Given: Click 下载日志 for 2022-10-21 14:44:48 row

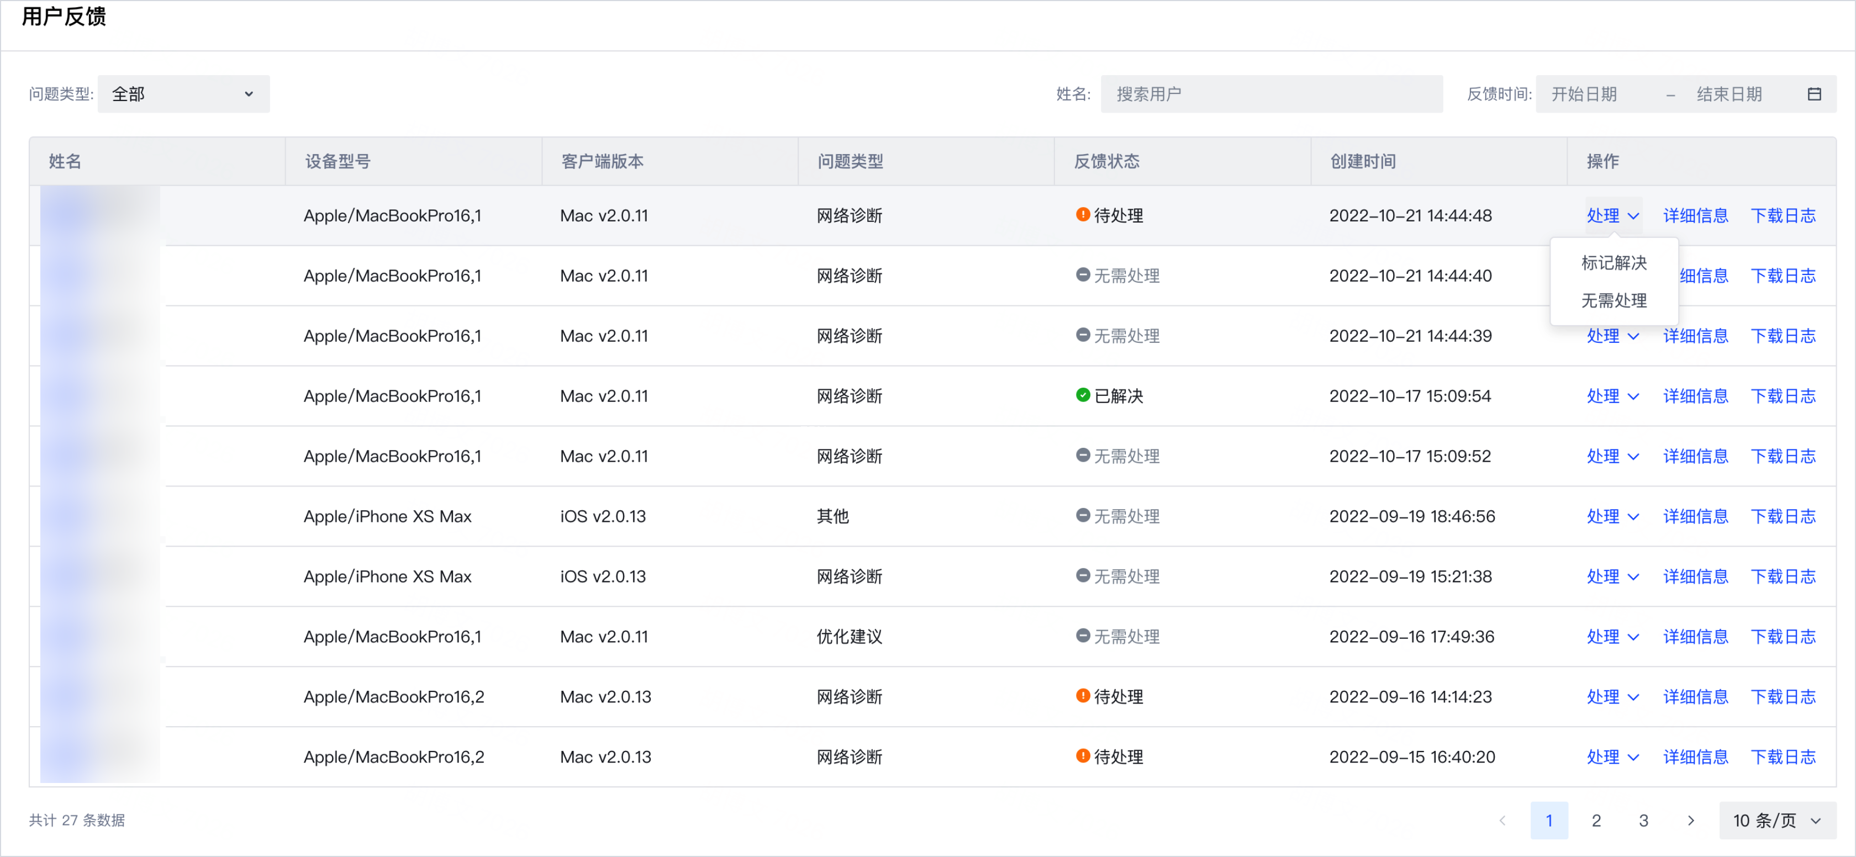Looking at the screenshot, I should click(x=1783, y=215).
